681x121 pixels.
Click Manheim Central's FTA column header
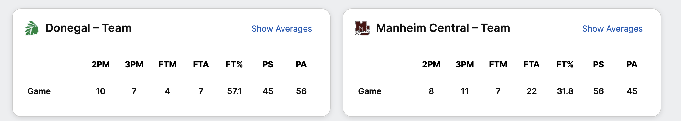coord(531,64)
